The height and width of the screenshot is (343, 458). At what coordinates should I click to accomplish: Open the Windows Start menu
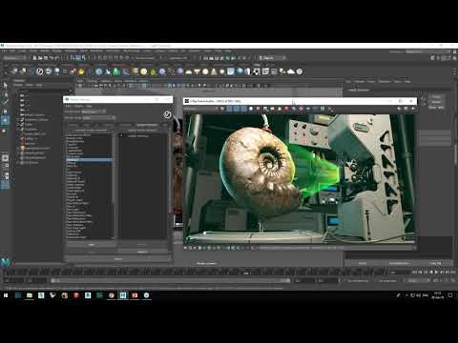(x=6, y=295)
